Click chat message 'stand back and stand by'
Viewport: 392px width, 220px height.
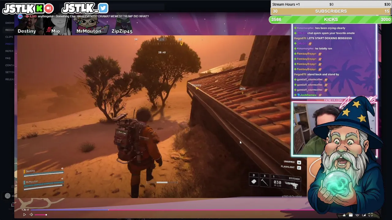tap(323, 74)
